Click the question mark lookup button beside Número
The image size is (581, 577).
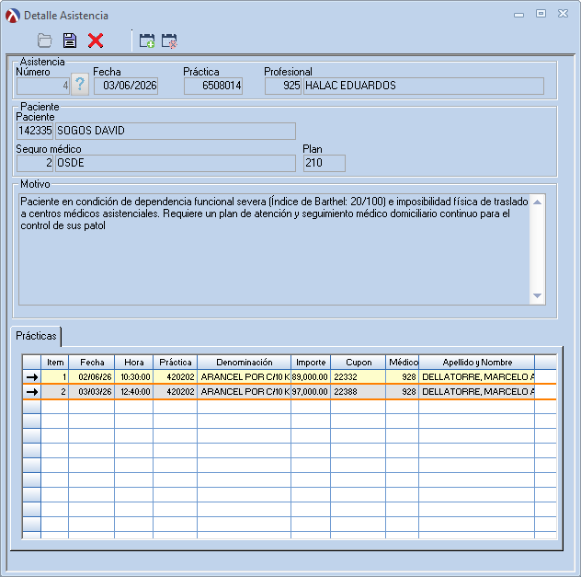click(80, 85)
